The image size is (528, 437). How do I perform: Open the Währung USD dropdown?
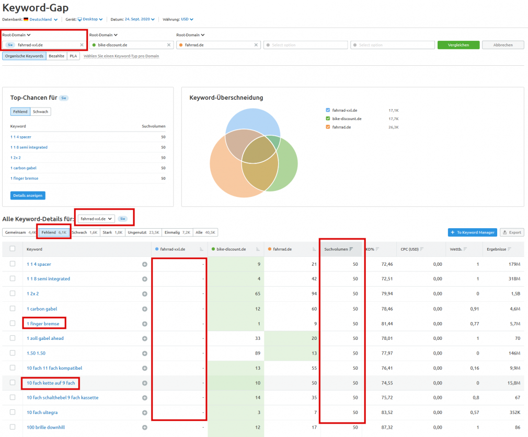point(187,19)
